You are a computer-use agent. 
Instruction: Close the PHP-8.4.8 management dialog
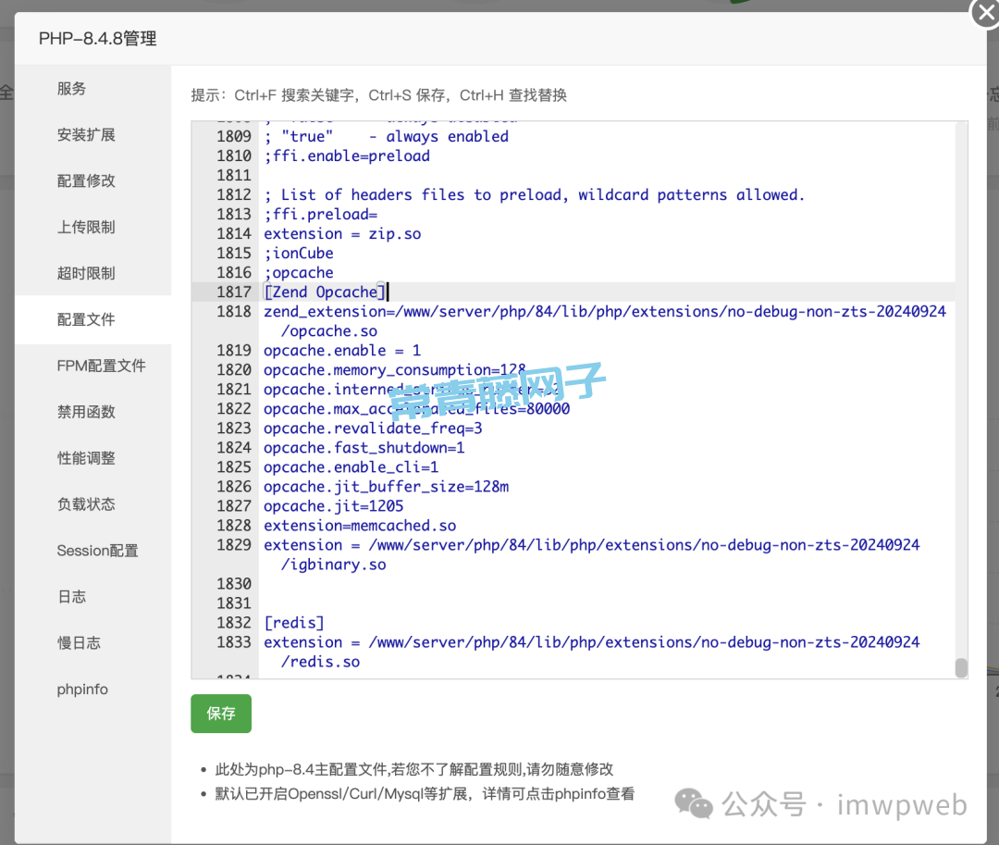pos(986,13)
